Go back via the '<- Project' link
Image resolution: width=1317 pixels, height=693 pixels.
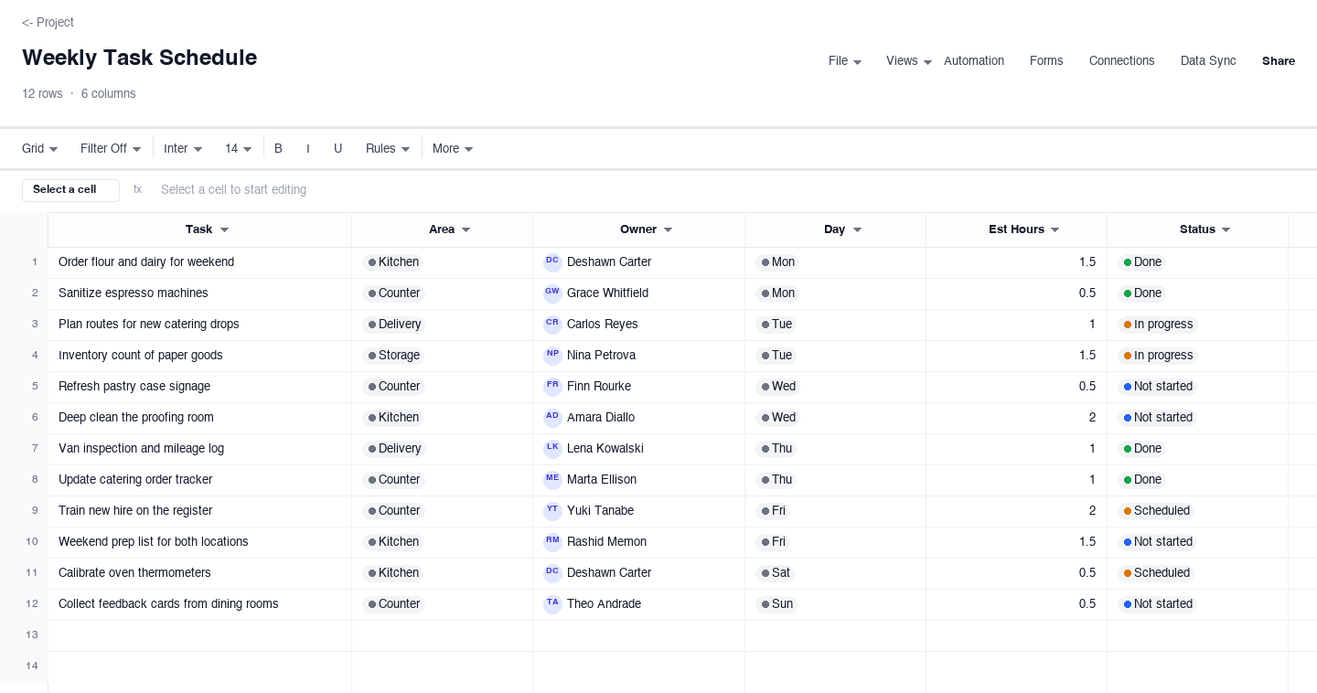click(x=48, y=22)
